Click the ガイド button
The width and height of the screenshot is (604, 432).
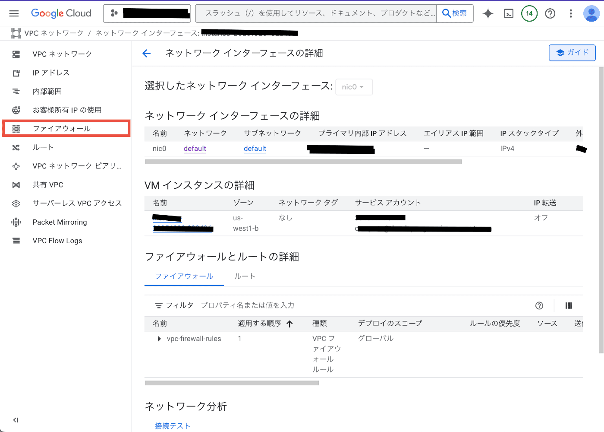coord(572,53)
